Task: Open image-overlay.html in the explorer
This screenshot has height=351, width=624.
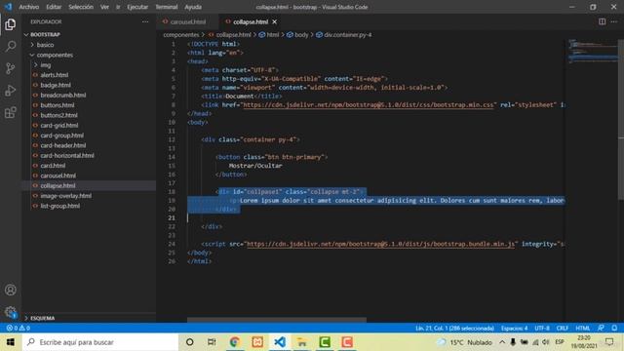Action: 65,196
